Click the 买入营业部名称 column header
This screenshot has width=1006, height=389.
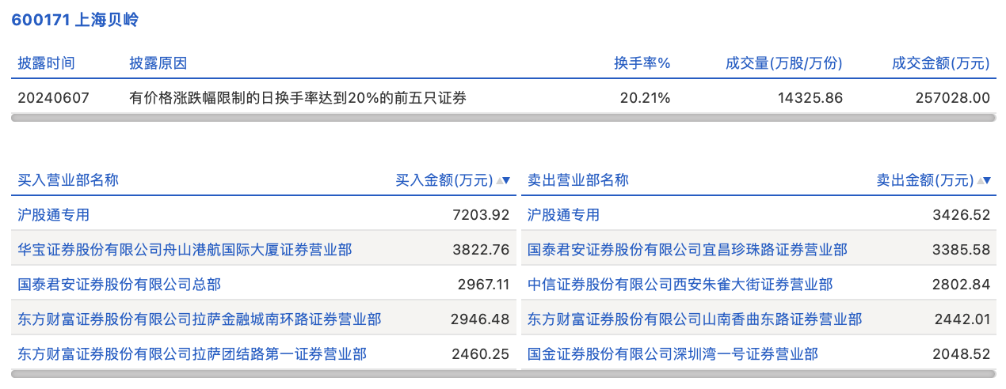(68, 180)
